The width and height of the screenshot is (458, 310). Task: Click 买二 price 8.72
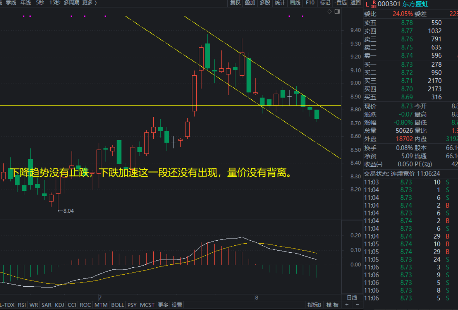point(407,73)
